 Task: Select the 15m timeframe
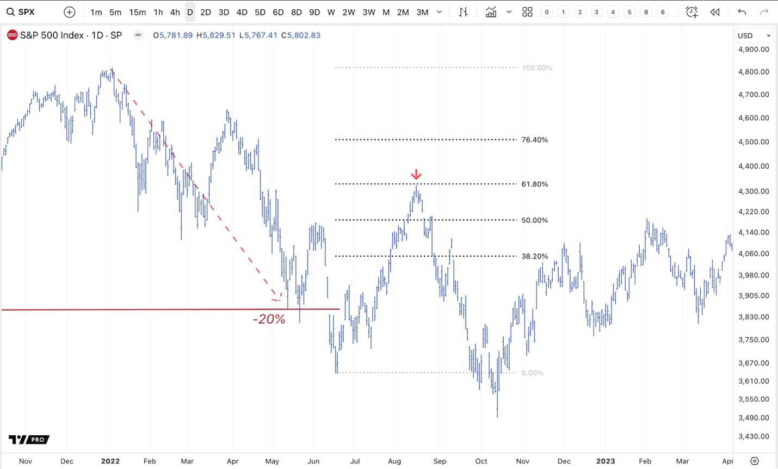(138, 12)
